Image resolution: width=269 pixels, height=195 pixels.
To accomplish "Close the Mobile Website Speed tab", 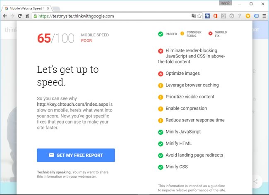I will [x=48, y=8].
